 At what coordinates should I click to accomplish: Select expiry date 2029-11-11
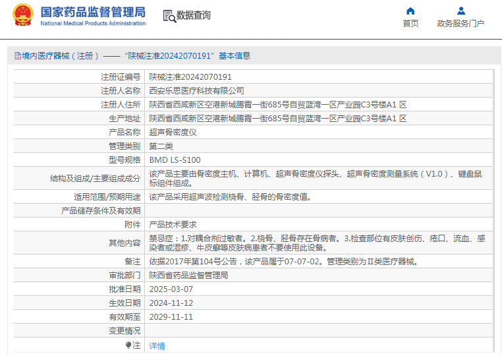pyautogui.click(x=171, y=317)
